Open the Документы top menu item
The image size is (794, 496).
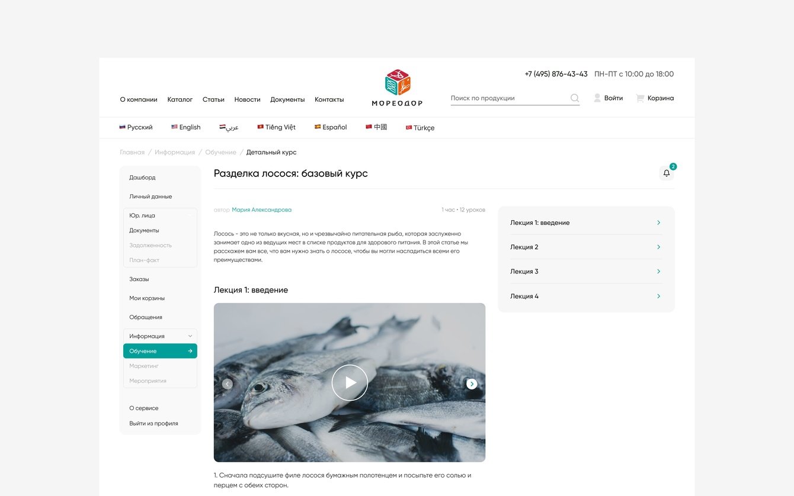click(287, 99)
